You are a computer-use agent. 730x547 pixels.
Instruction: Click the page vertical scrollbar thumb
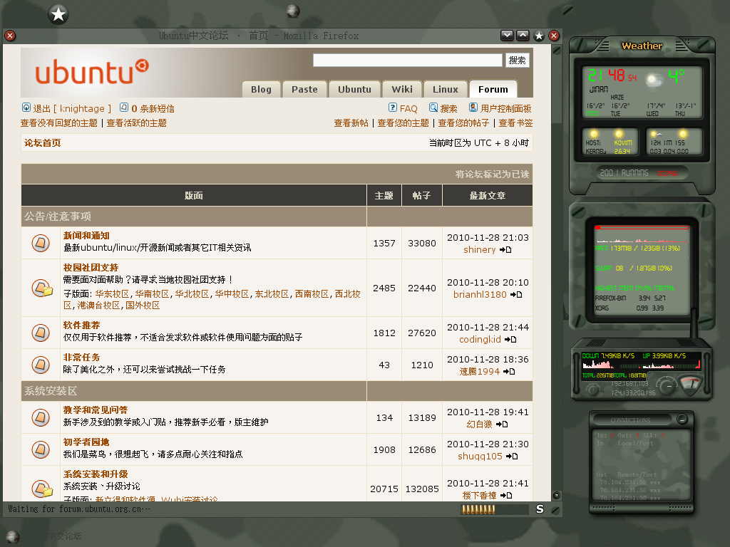[x=556, y=84]
